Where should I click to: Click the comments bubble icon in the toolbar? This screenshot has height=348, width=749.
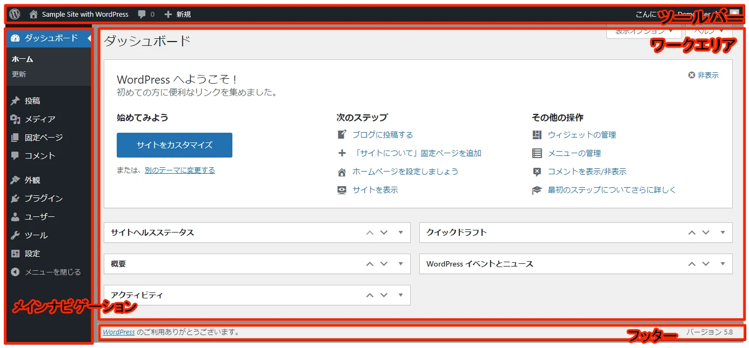pyautogui.click(x=142, y=15)
